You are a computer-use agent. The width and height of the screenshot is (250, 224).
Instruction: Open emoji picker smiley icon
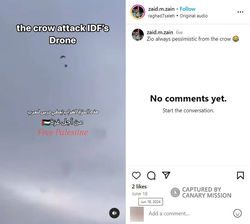click(237, 213)
